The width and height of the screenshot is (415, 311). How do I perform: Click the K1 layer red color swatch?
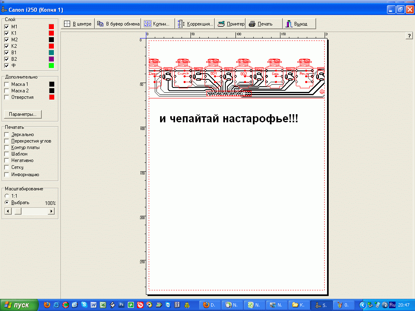pos(51,33)
